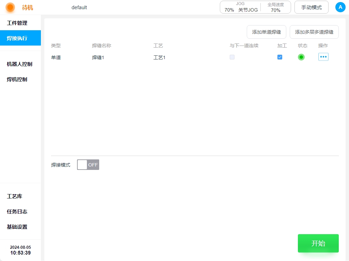View the 任务日志 page
The width and height of the screenshot is (349, 261).
coord(17,211)
